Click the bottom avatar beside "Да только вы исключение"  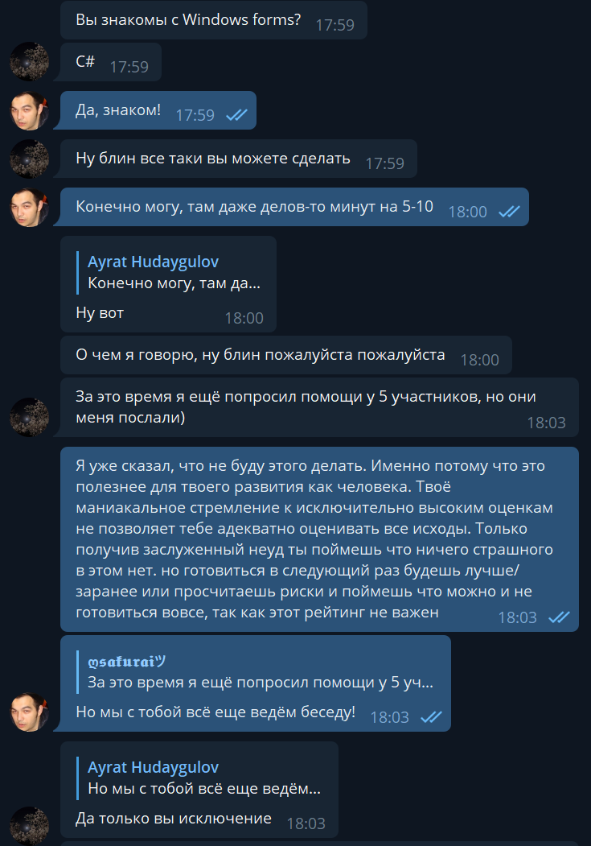30,826
